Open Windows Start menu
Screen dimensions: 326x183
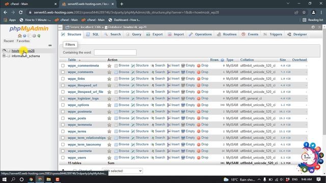(x=4, y=179)
